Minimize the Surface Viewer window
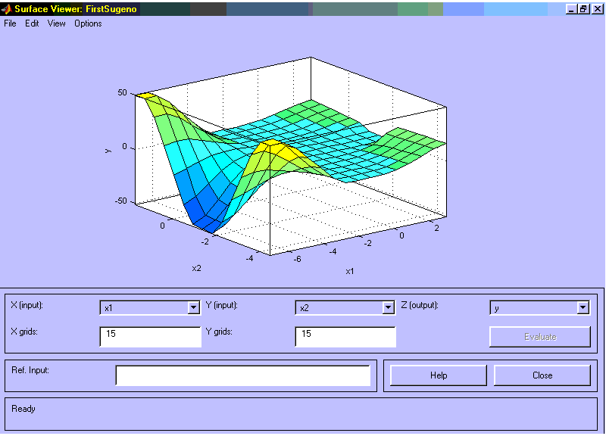 click(571, 9)
